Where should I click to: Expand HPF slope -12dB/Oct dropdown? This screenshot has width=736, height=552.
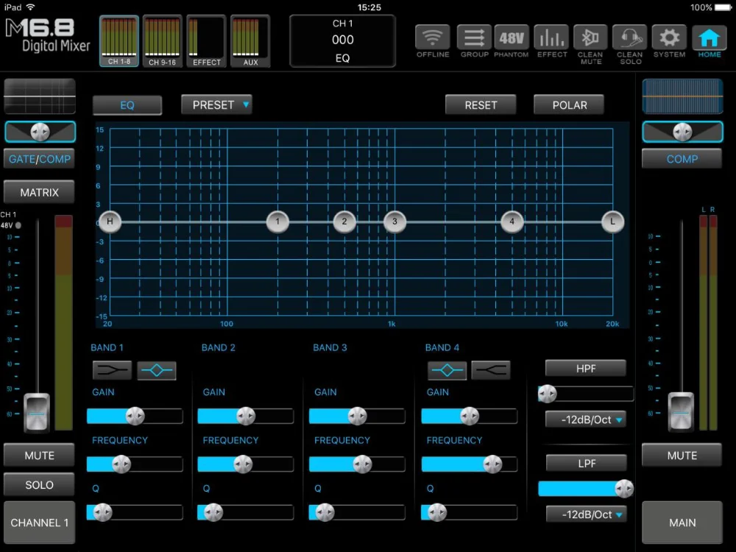pos(586,420)
